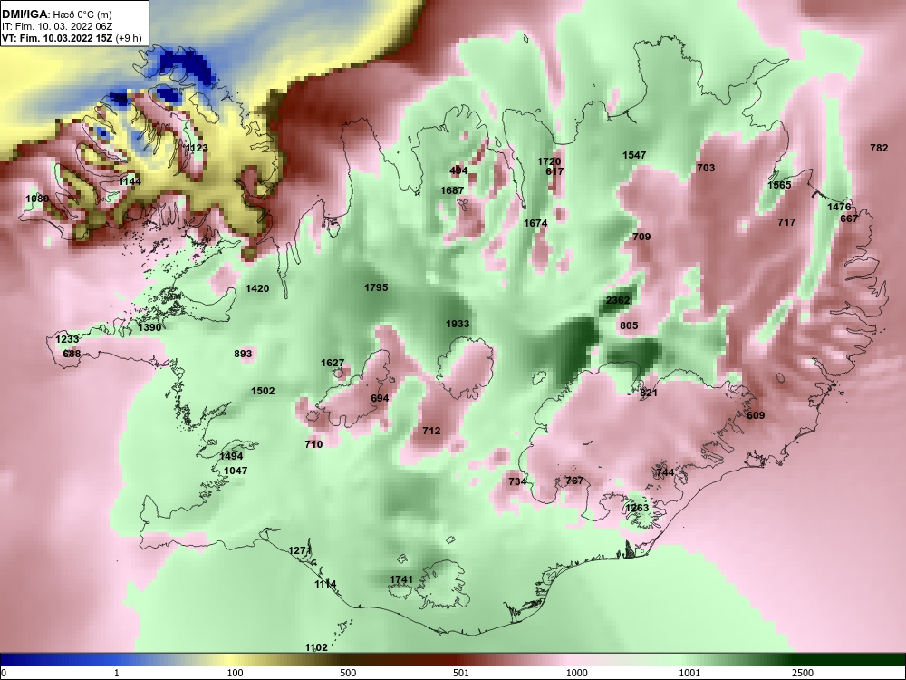906x680 pixels.
Task: Click the value 1502
Action: click(263, 391)
